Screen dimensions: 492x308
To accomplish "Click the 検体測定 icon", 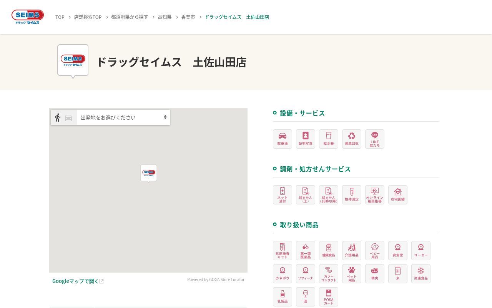I will [352, 195].
